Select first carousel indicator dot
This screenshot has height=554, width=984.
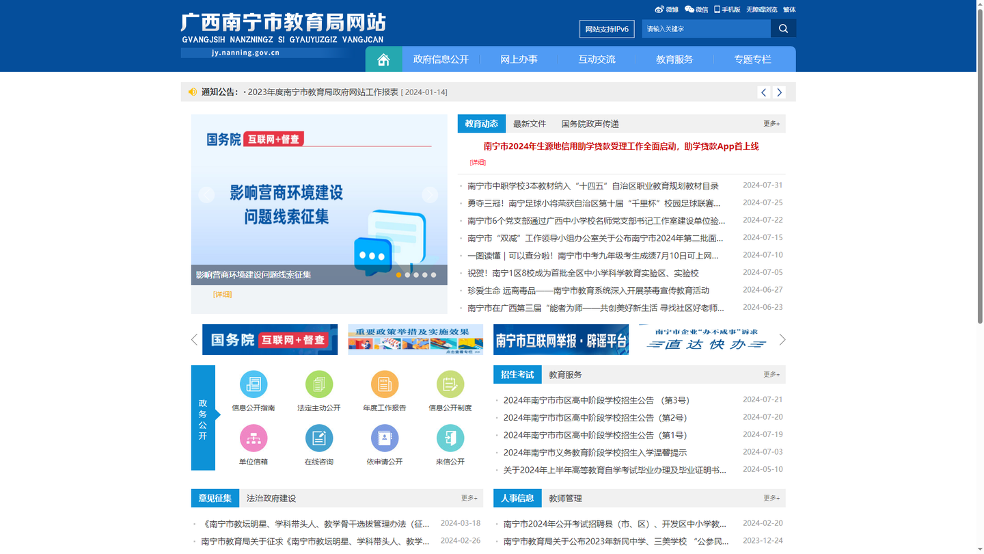(x=399, y=275)
